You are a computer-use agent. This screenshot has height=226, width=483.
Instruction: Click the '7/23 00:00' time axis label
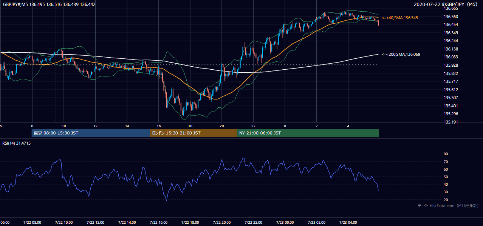point(285,222)
